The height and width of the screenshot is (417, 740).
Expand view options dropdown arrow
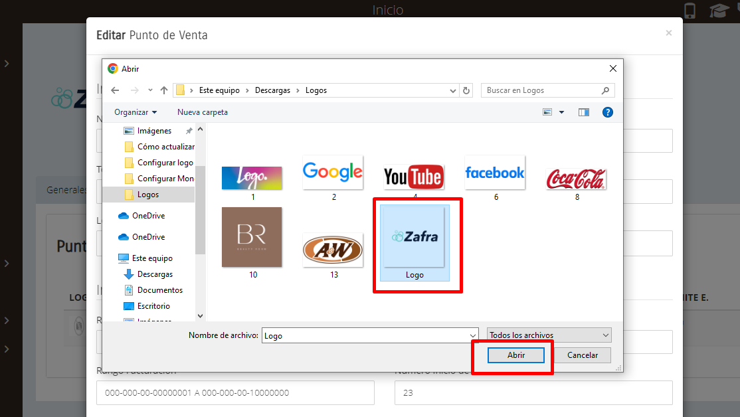click(x=561, y=112)
